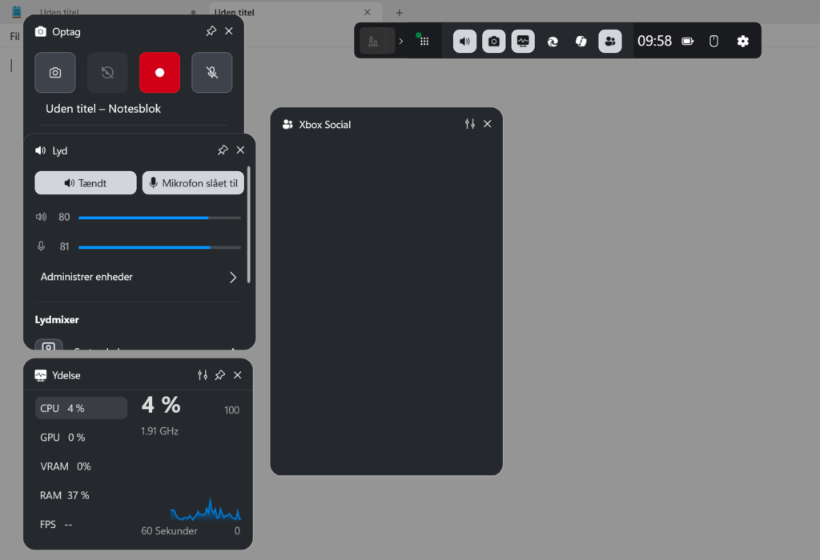Open Game Bar settings gear
The height and width of the screenshot is (560, 820).
[x=742, y=42]
